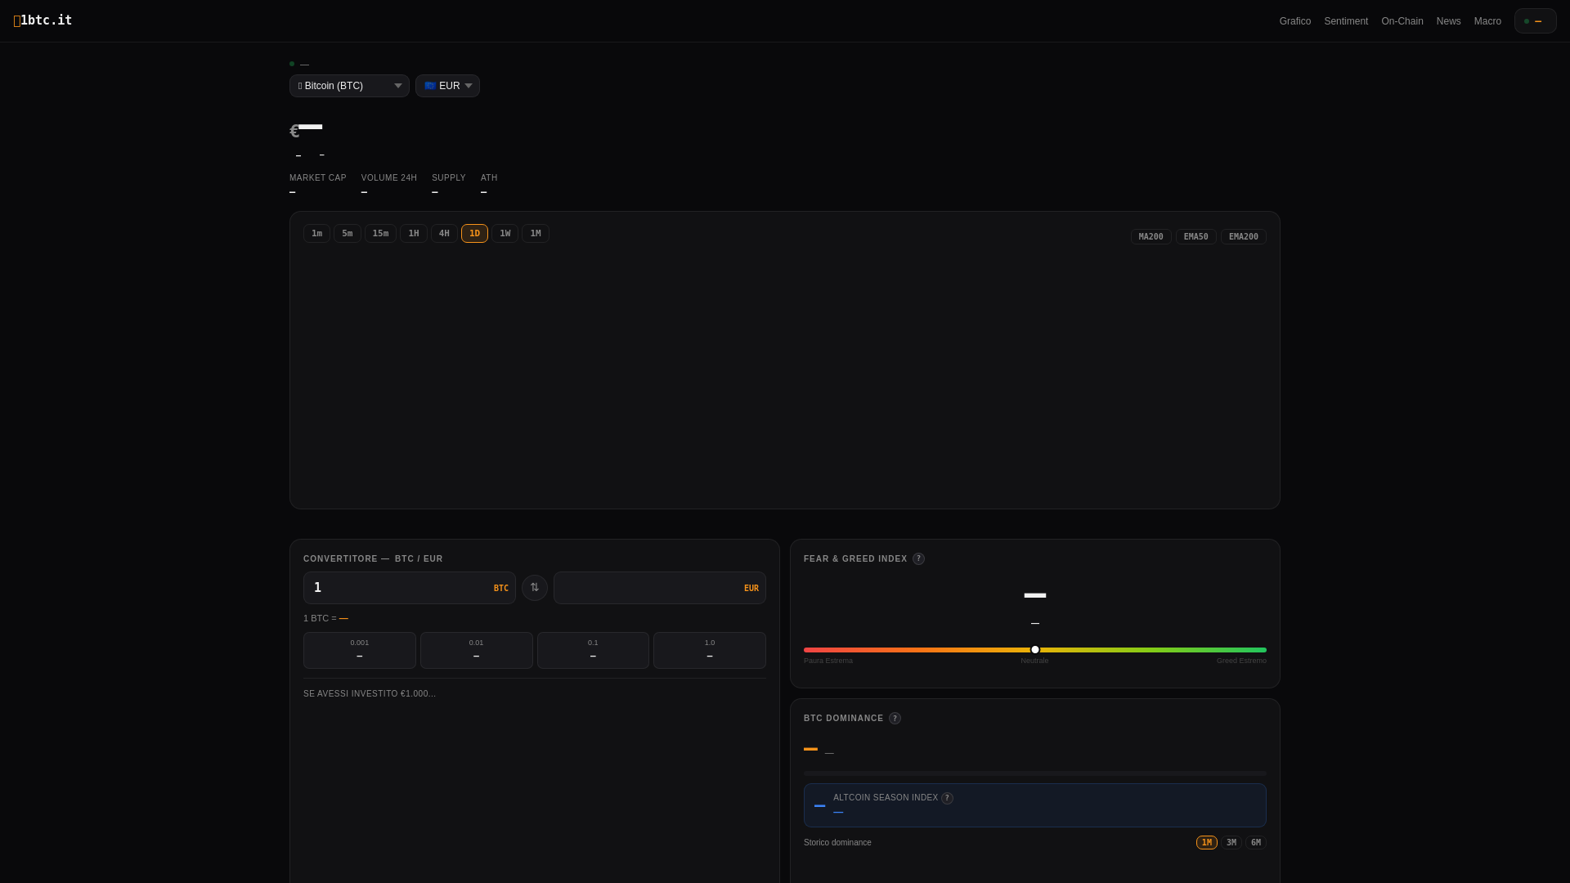Select the 4H chart timeframe
Viewport: 1570px width, 883px height.
point(444,234)
